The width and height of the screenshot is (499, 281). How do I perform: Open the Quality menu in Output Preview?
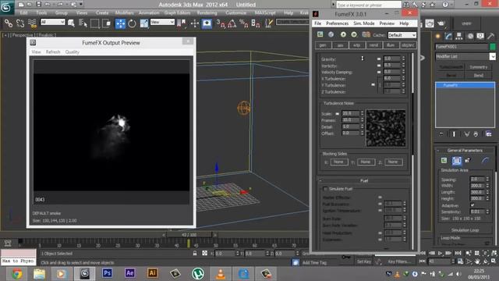click(73, 52)
